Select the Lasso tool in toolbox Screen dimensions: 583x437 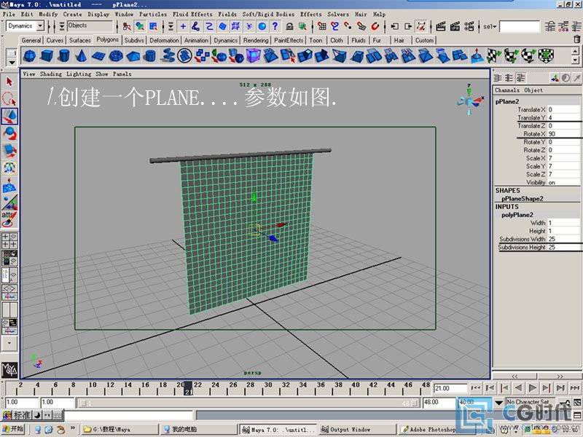coord(9,99)
